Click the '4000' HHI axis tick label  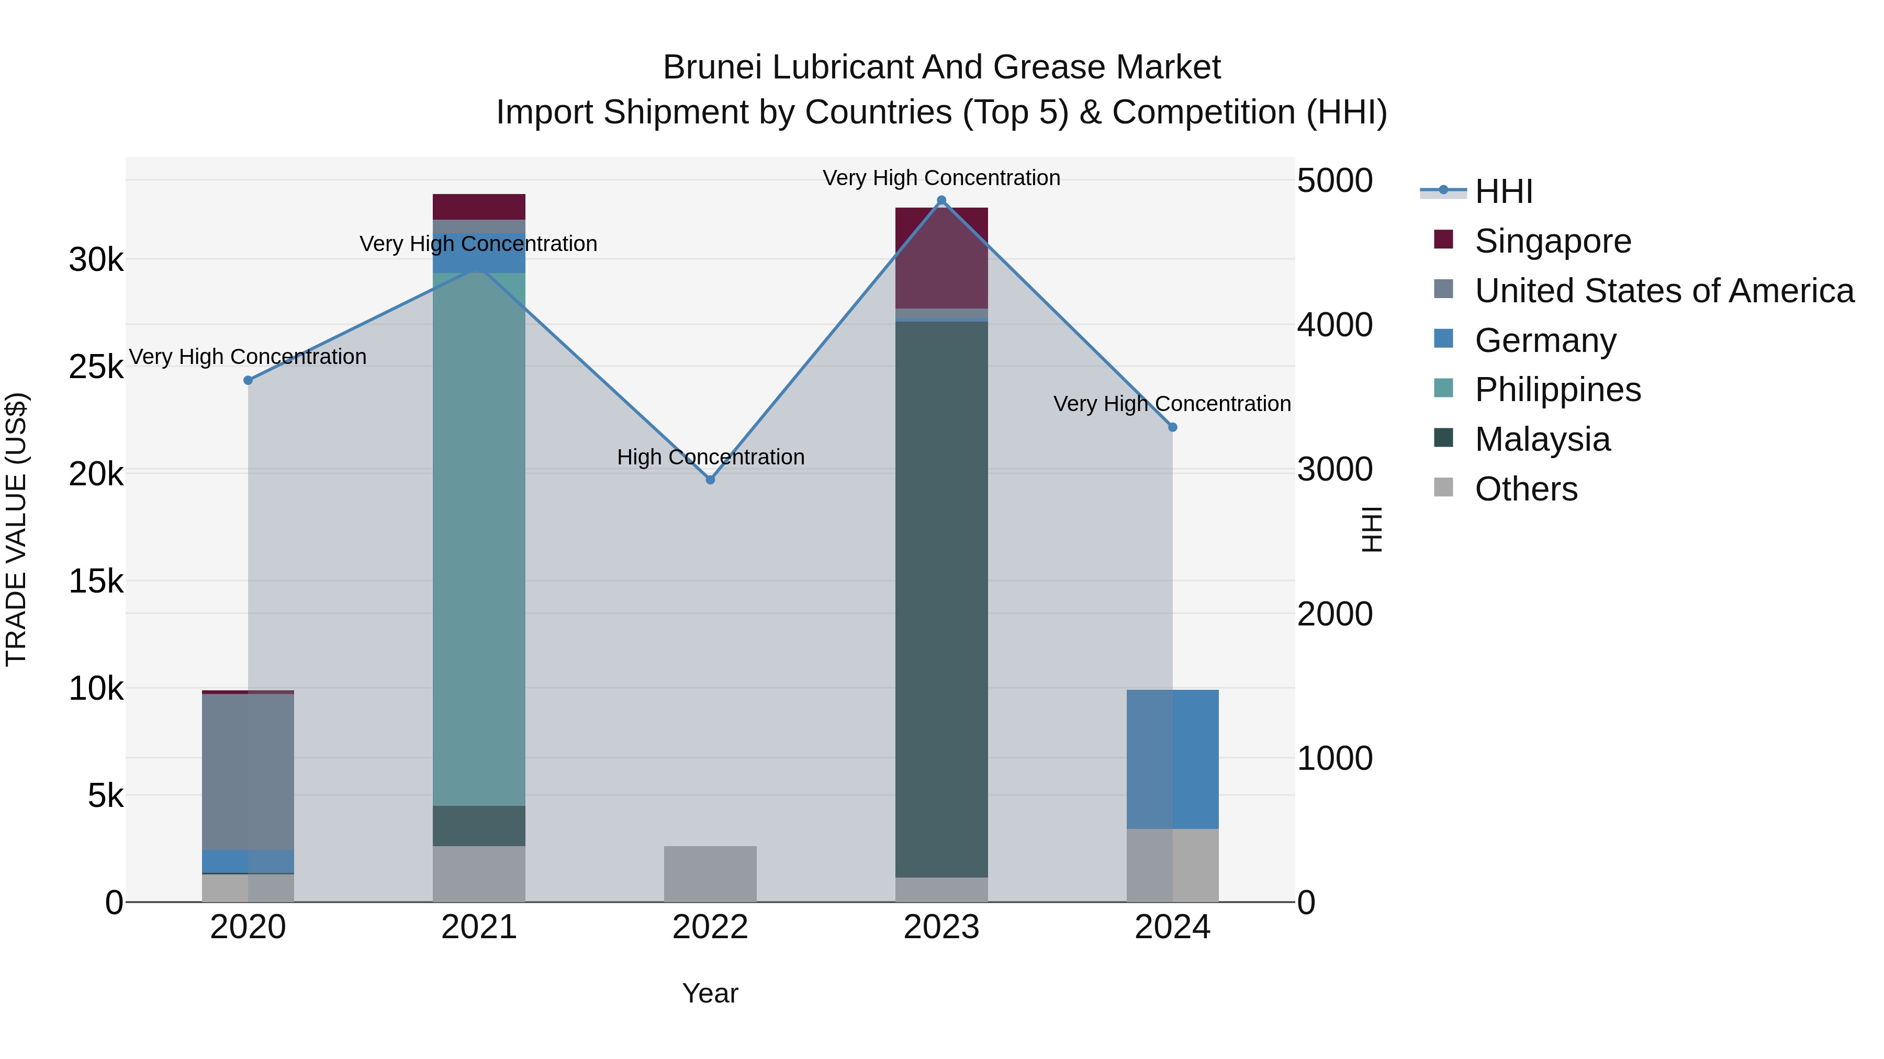tap(1334, 324)
